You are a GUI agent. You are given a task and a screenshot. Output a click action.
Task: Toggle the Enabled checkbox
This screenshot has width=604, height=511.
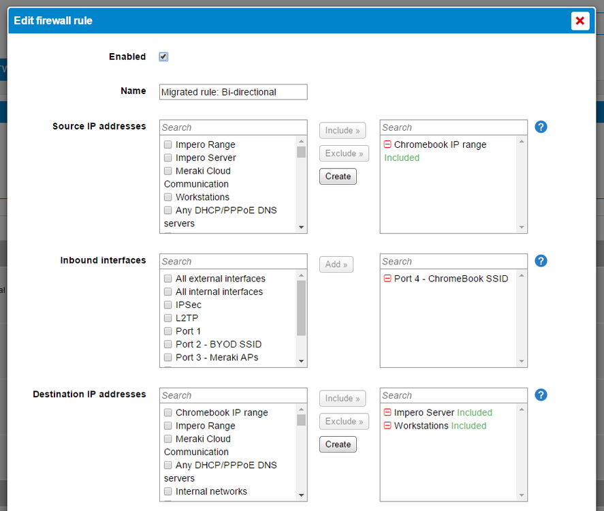[x=163, y=57]
